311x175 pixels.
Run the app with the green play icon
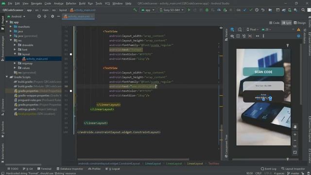(189, 10)
